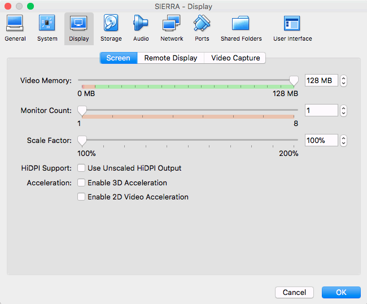Enable 2D Video Acceleration checkbox

click(81, 197)
